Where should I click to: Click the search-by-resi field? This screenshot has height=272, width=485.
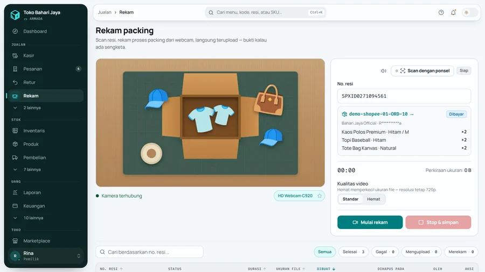[149, 252]
